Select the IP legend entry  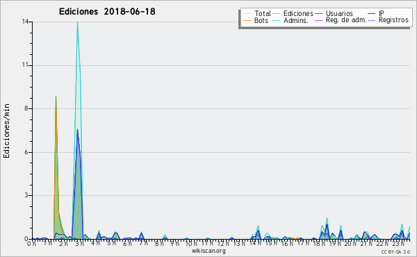(382, 13)
